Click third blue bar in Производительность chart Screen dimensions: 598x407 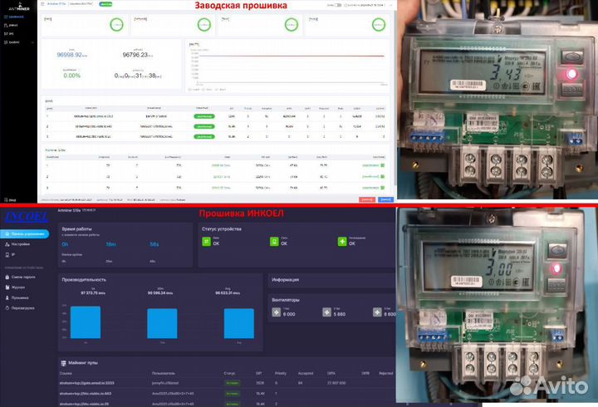(238, 323)
